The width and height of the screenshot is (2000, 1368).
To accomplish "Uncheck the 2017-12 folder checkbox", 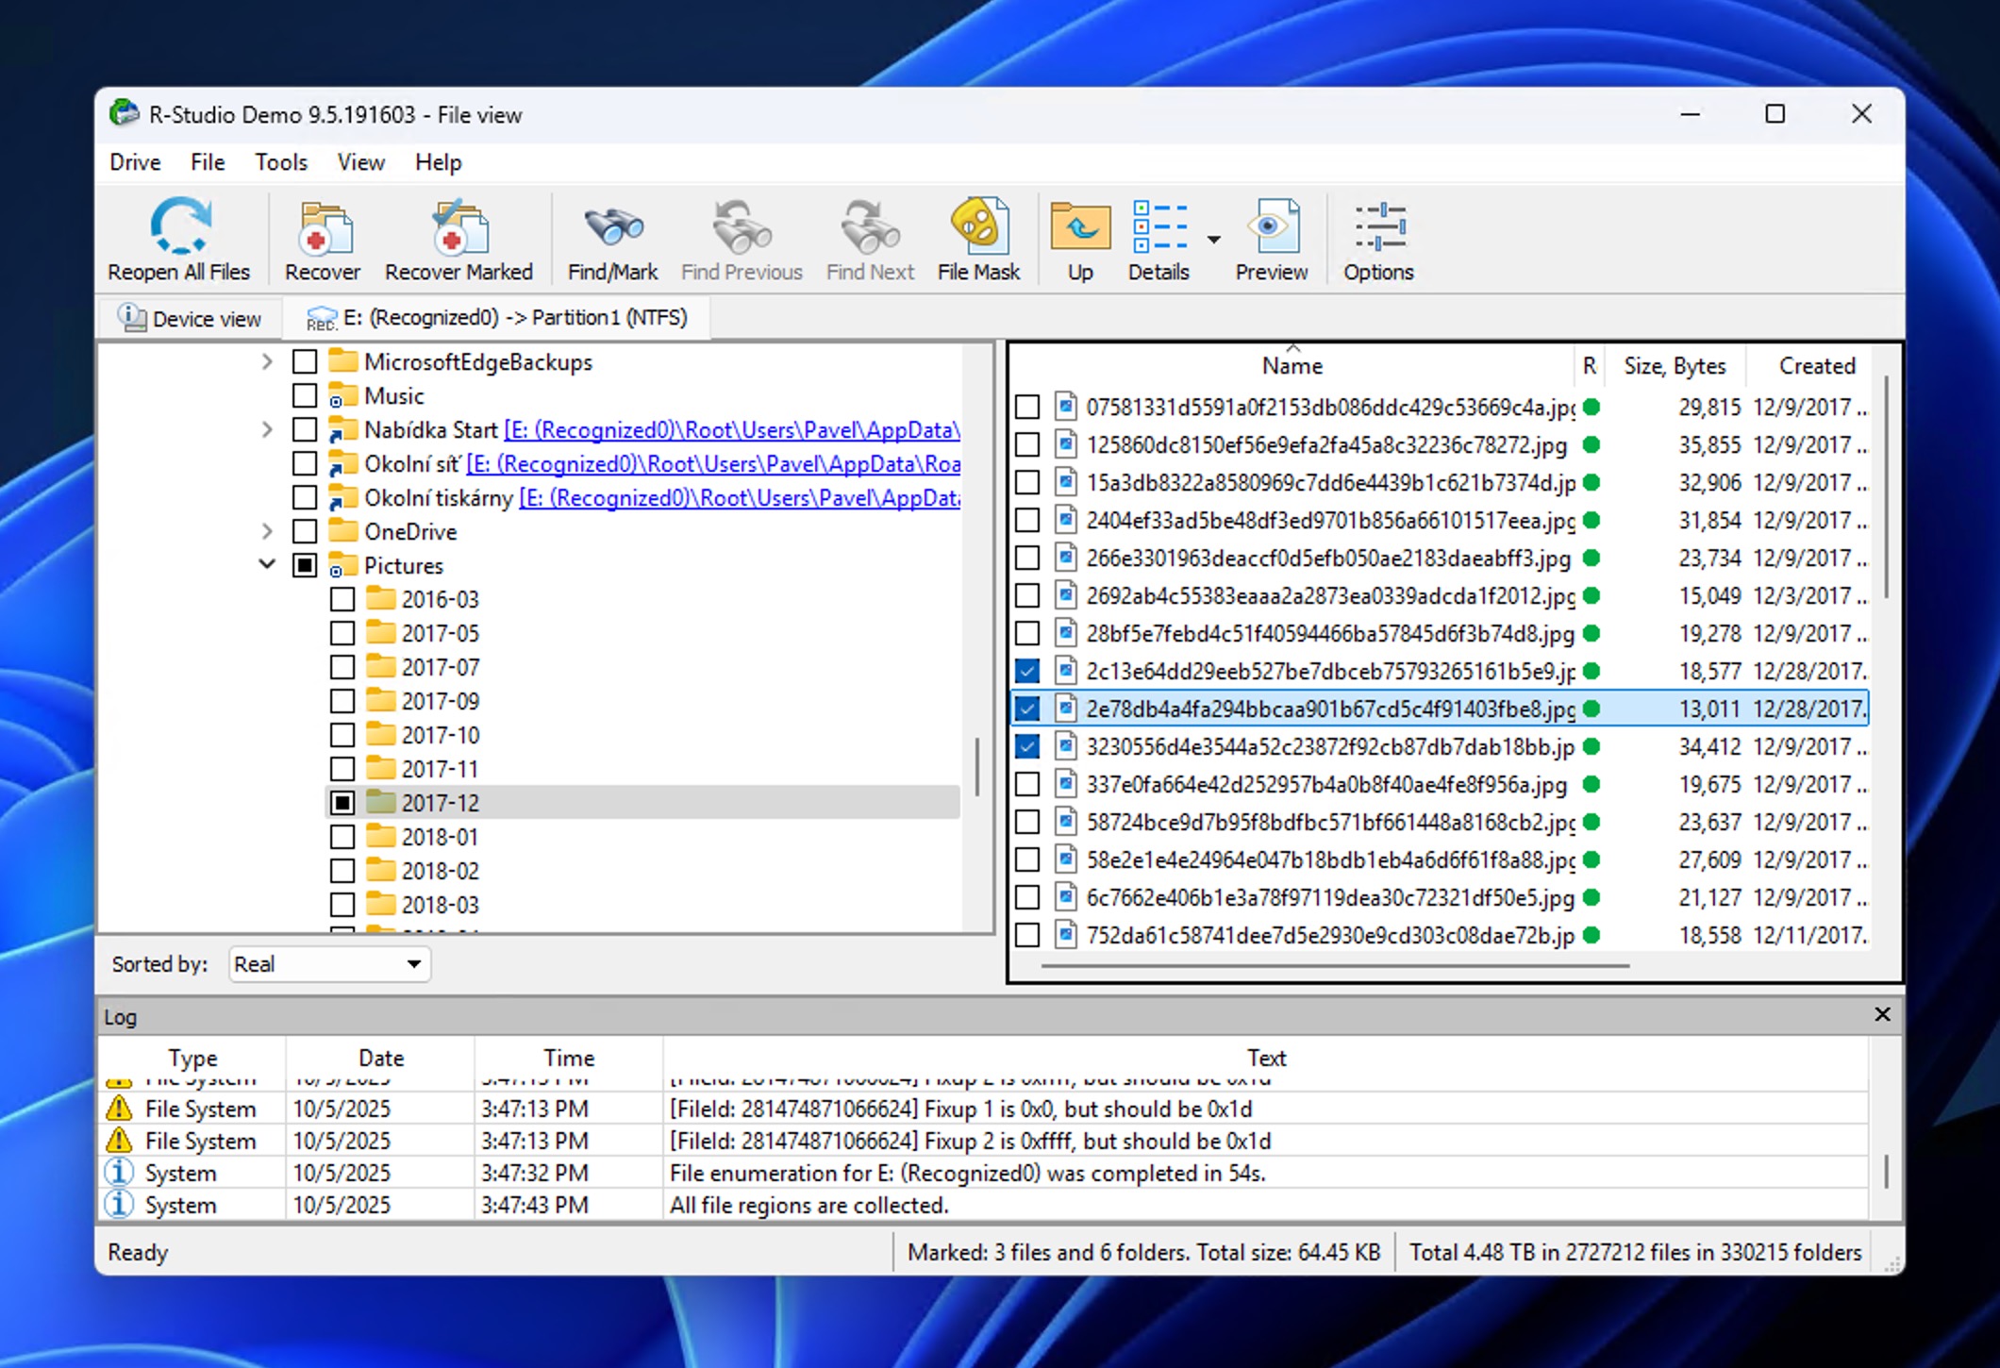I will pyautogui.click(x=343, y=802).
